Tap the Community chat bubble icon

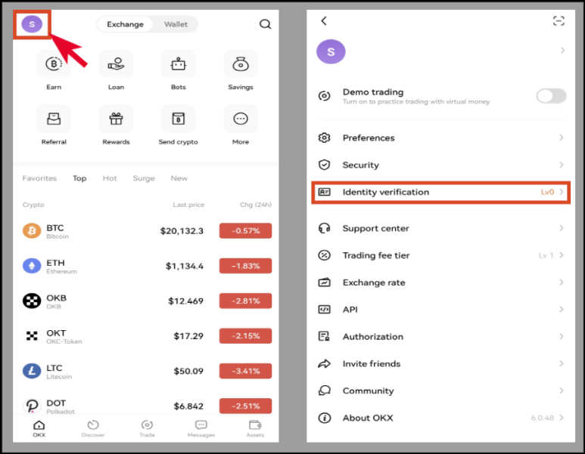tap(324, 391)
